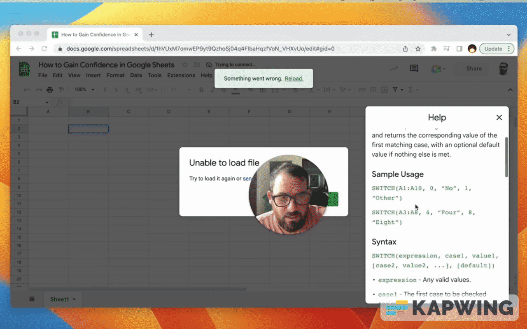Open the Name box B2 dropdown arrow
This screenshot has width=527, height=329.
[47, 102]
